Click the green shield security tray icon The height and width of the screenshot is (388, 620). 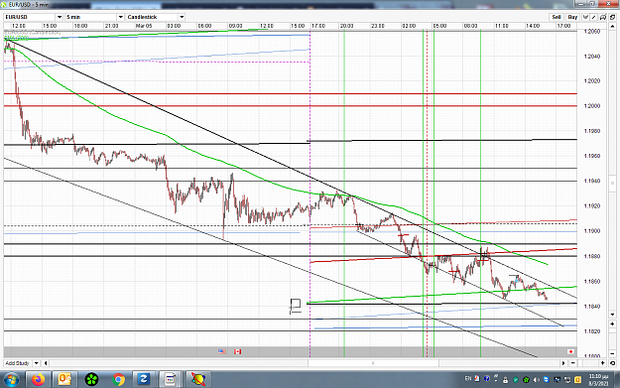(516, 380)
